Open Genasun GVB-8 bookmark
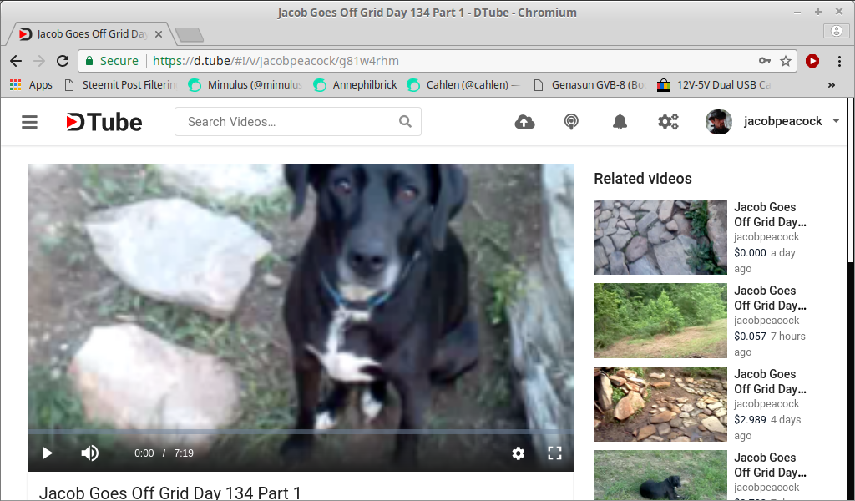855x501 pixels. coord(590,84)
